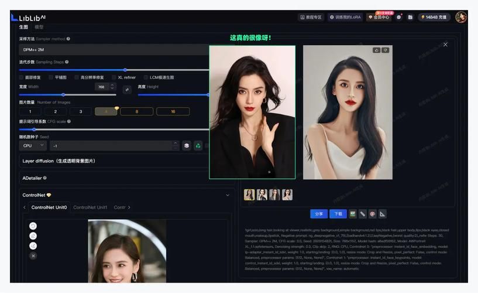Select 3 as number of images
This screenshot has width=478, height=293.
pyautogui.click(x=81, y=111)
